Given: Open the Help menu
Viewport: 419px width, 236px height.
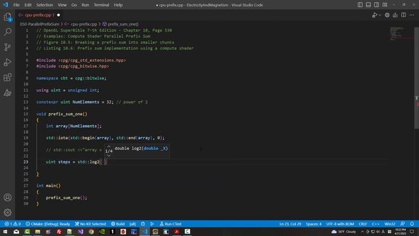Looking at the screenshot, I should point(118,5).
